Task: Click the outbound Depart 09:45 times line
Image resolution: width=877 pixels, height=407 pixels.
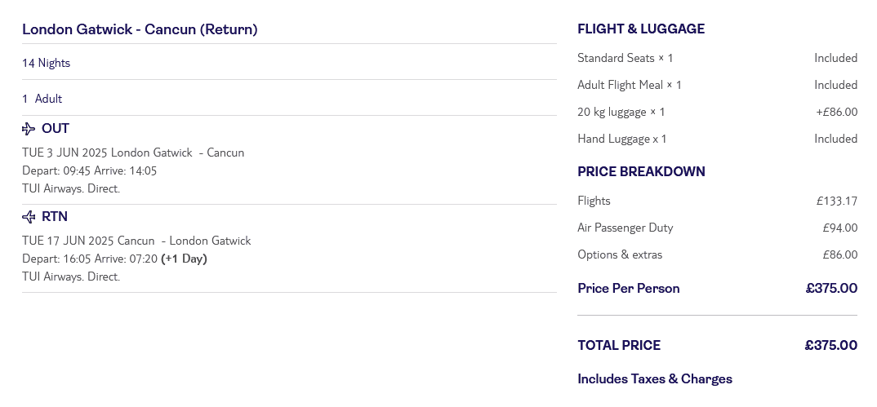Action: pyautogui.click(x=89, y=170)
